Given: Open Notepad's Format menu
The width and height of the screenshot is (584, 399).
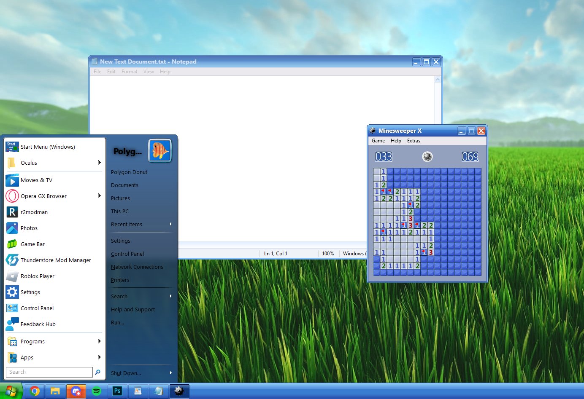Looking at the screenshot, I should pos(130,72).
